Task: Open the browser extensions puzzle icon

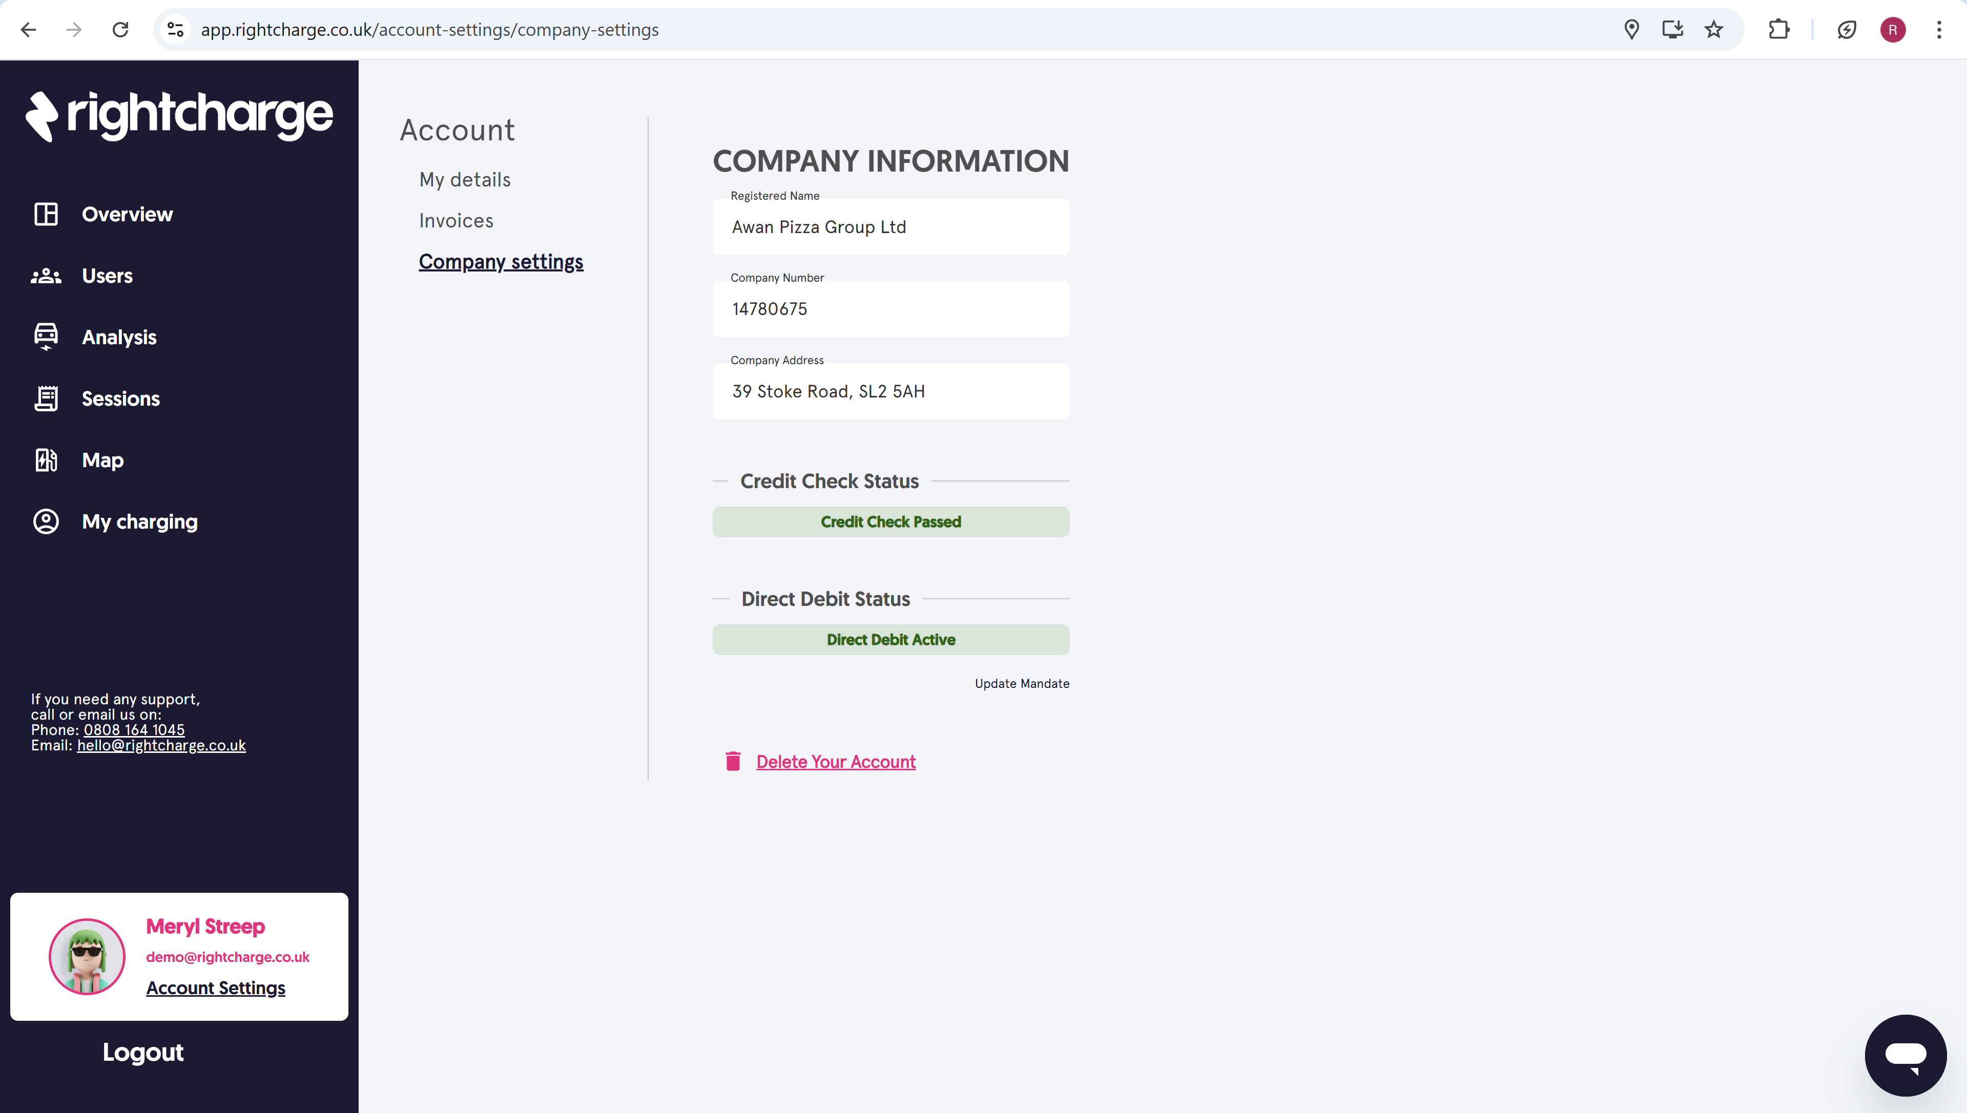Action: [x=1779, y=30]
